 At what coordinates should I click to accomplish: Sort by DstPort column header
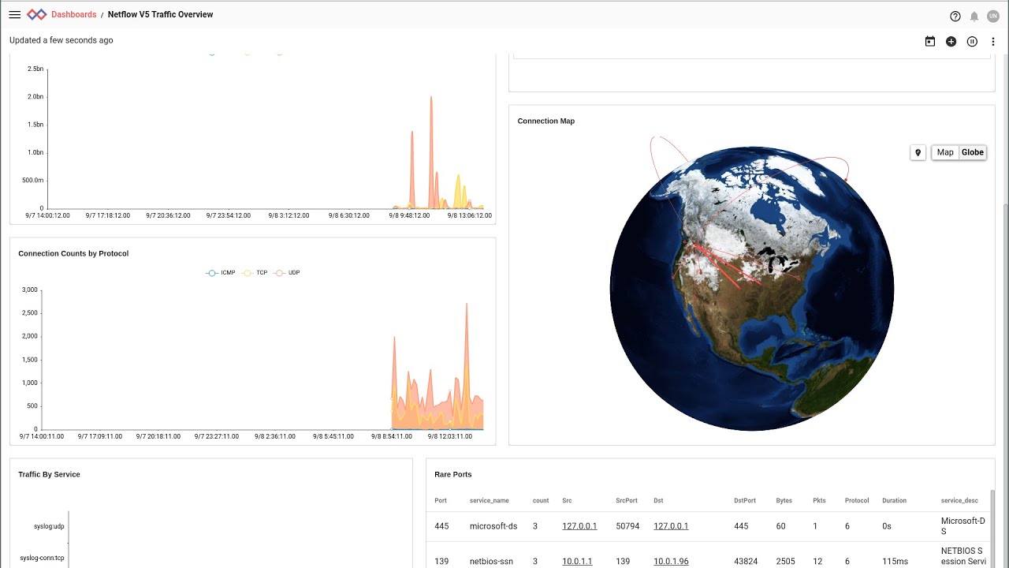745,500
